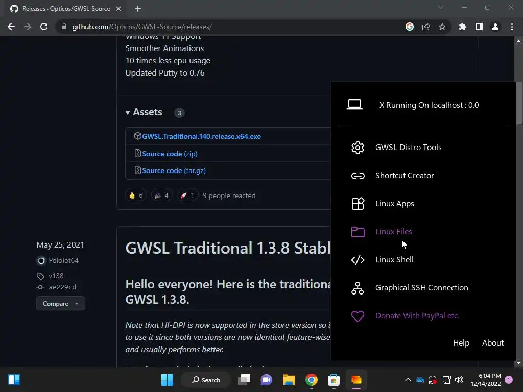The image size is (523, 392).
Task: Click the Graphical SSH Connection network icon
Action: (358, 288)
